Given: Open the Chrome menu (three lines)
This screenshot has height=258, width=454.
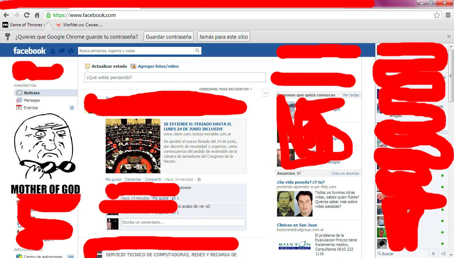Looking at the screenshot, I should coord(447,15).
